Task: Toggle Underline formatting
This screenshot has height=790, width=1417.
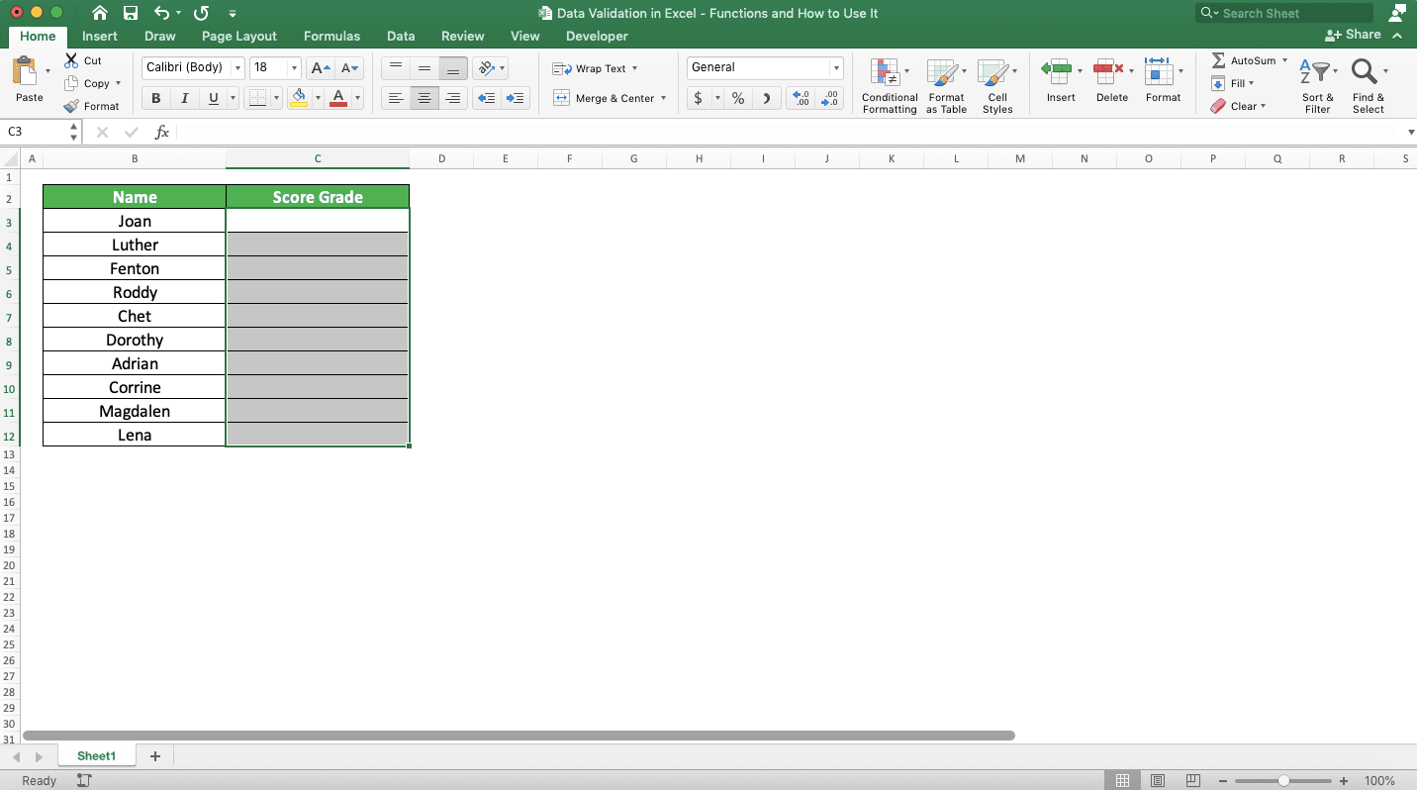Action: [213, 98]
